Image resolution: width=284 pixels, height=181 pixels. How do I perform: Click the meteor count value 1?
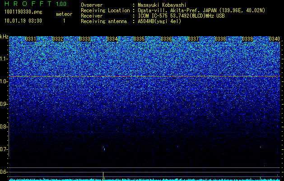64,21
